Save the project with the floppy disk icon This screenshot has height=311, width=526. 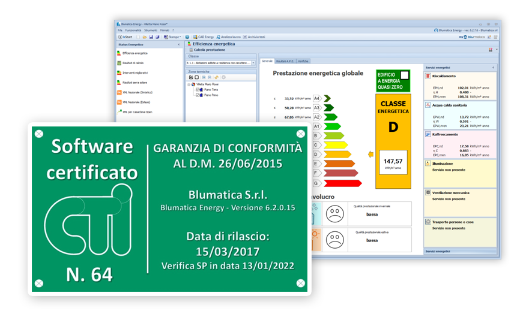click(151, 37)
